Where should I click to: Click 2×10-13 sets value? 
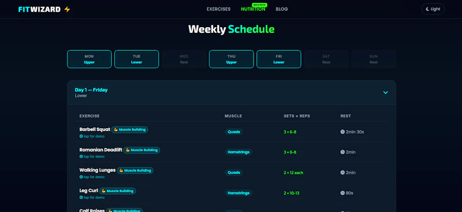pyautogui.click(x=292, y=193)
